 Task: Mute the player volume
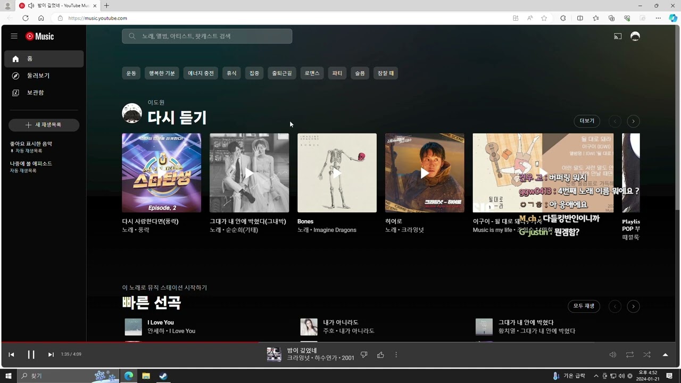(613, 355)
